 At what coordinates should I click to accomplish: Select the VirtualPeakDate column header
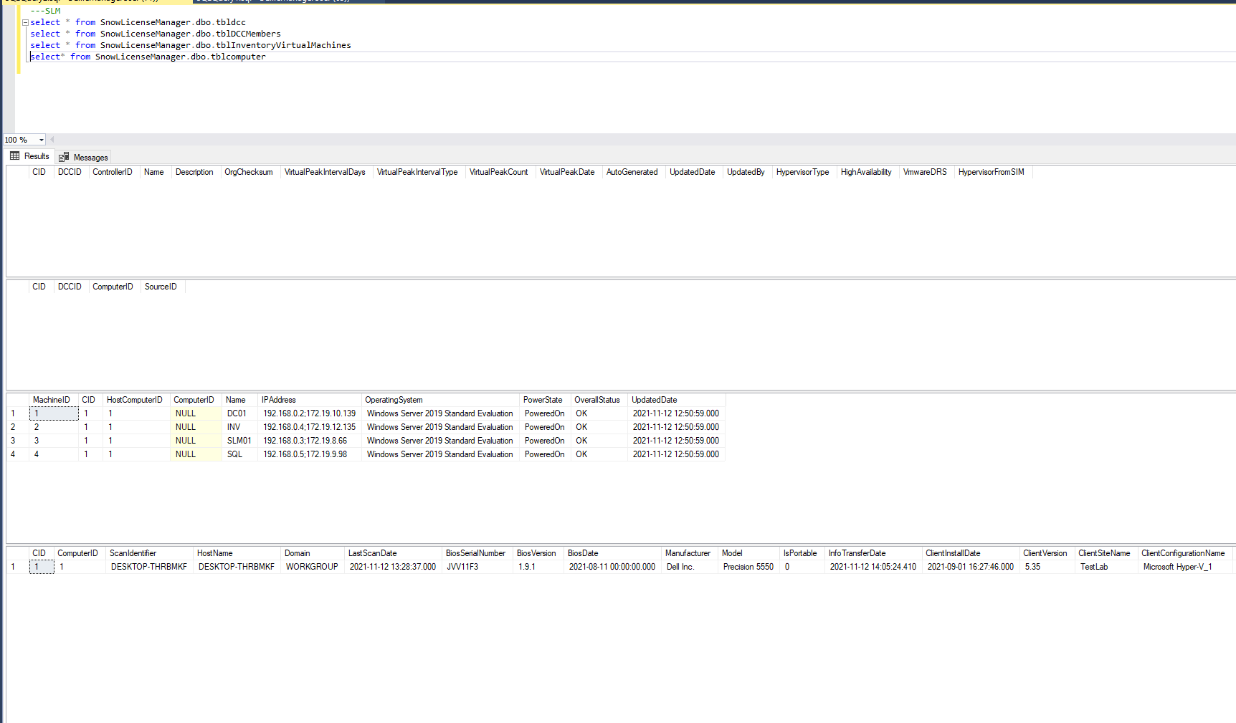567,172
